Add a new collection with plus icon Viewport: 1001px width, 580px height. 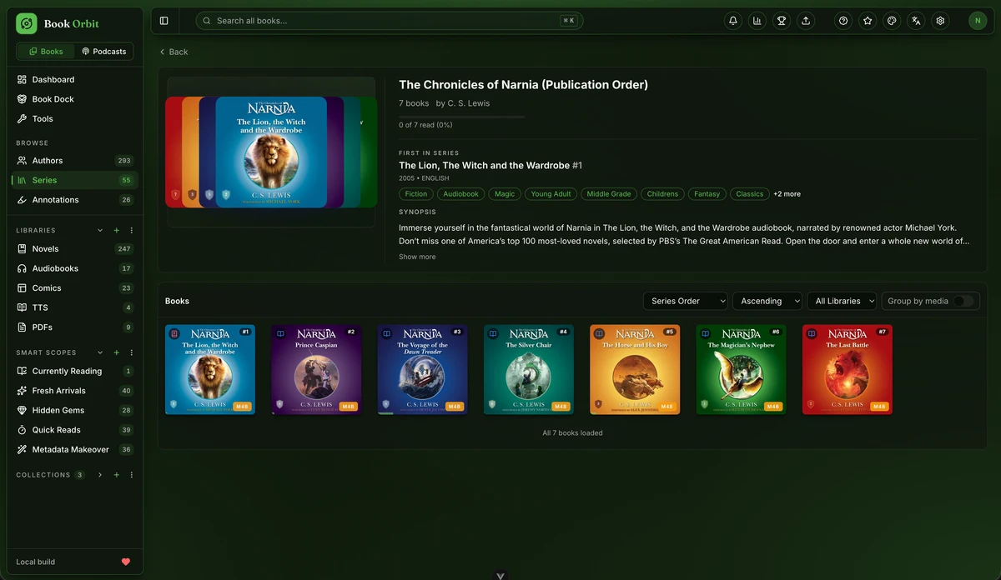(116, 475)
